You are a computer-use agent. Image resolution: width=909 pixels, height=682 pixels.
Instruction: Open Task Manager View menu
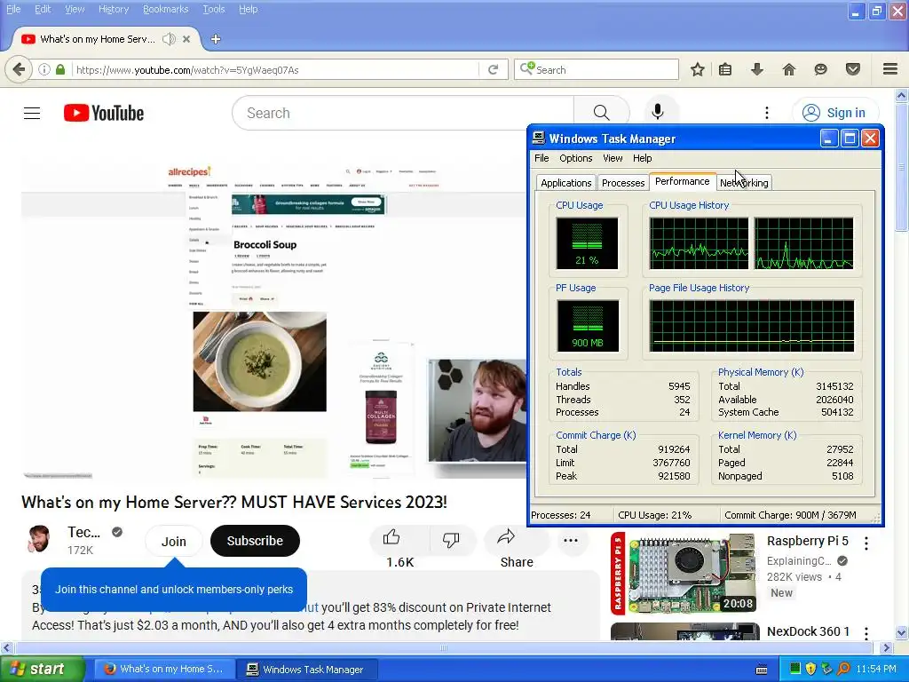click(x=613, y=158)
